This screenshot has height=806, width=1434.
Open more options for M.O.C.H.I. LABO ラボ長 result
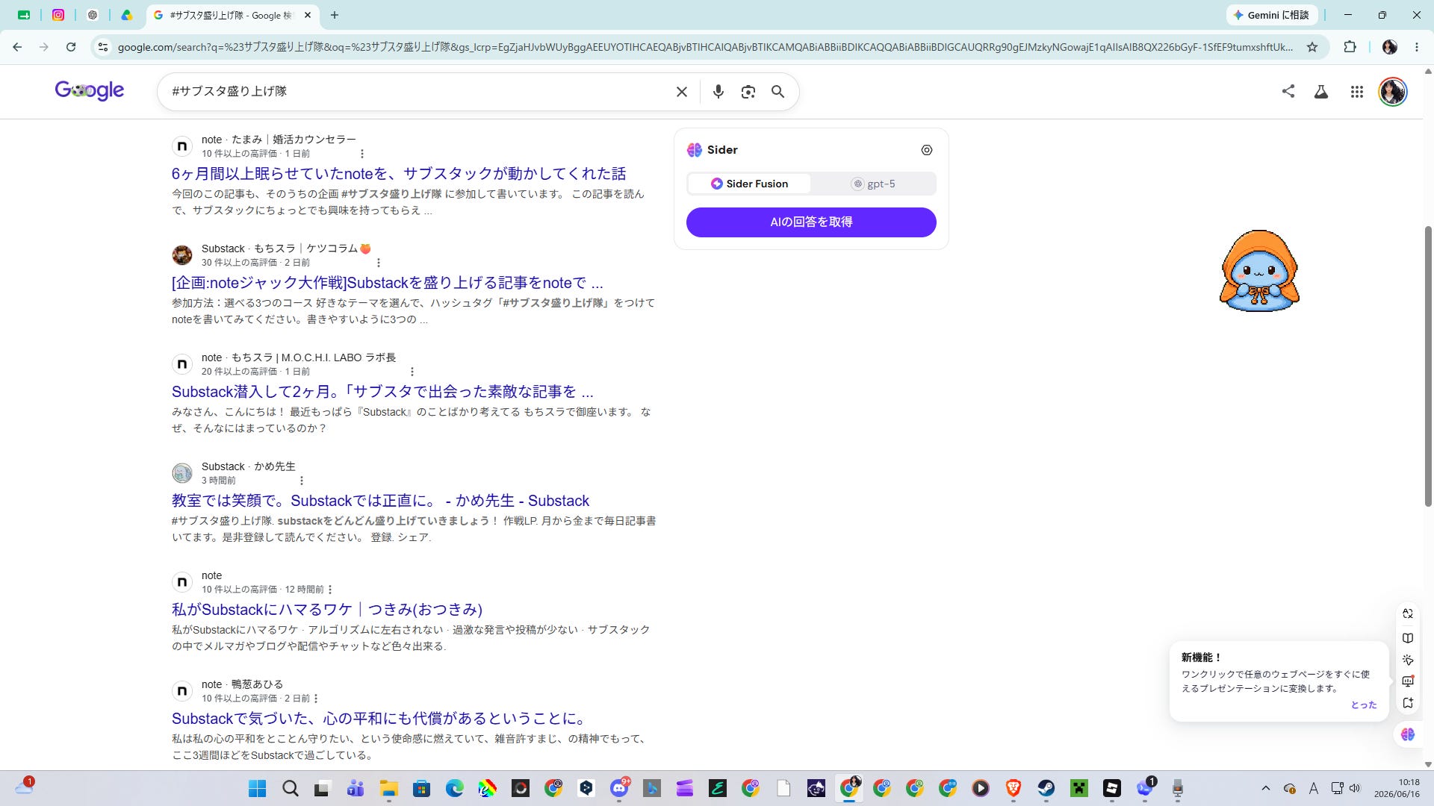[x=412, y=372]
